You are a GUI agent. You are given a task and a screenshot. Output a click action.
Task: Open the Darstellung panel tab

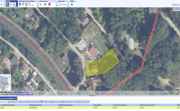(176, 9)
